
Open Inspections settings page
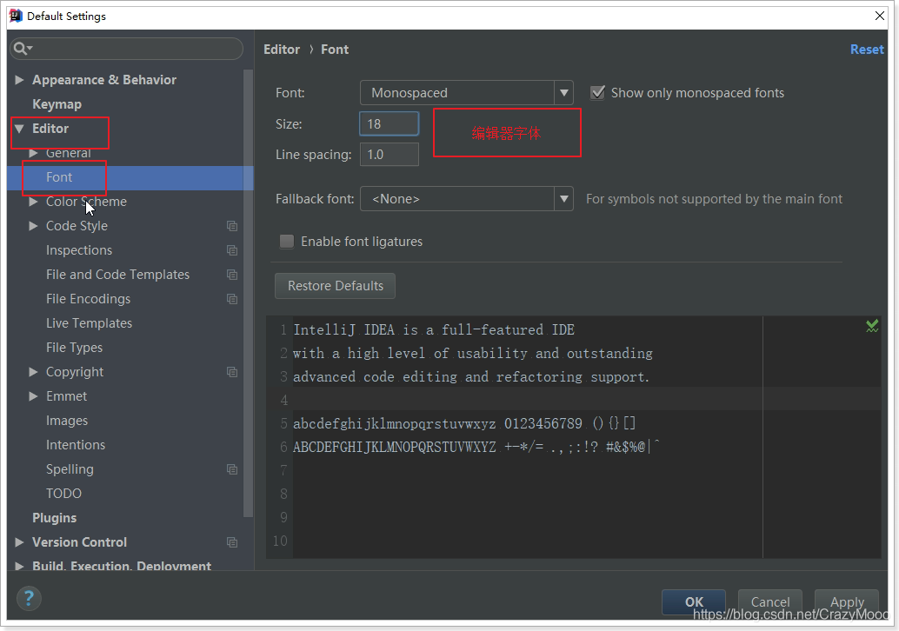pos(79,250)
